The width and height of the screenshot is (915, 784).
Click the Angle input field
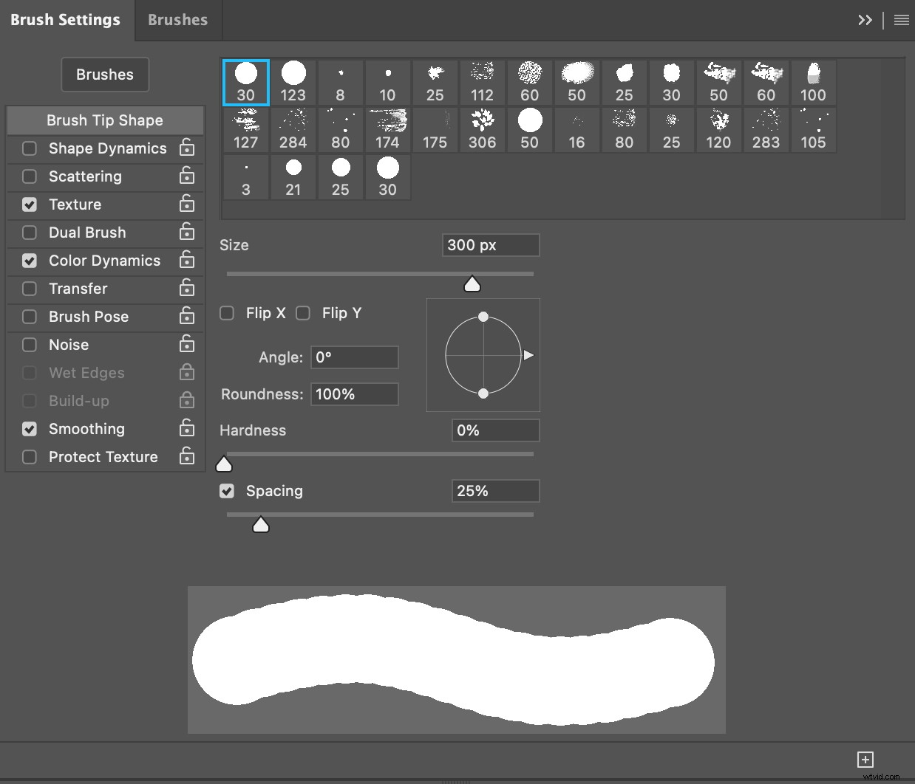pos(354,357)
